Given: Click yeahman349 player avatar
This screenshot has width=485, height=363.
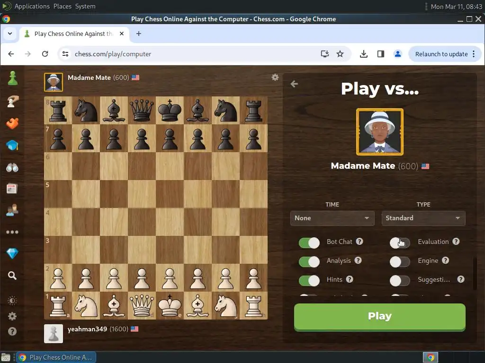Looking at the screenshot, I should coord(54,334).
